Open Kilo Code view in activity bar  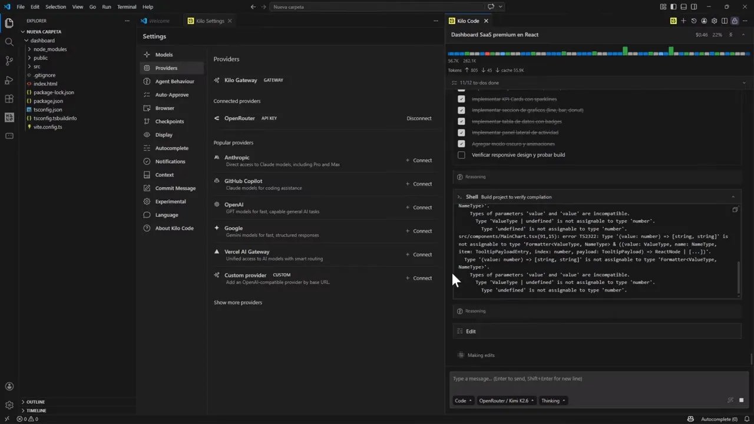tap(9, 117)
